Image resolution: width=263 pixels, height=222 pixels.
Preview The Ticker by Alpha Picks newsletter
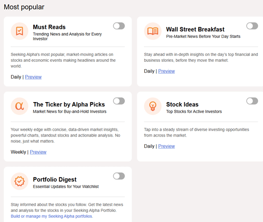[38, 152]
